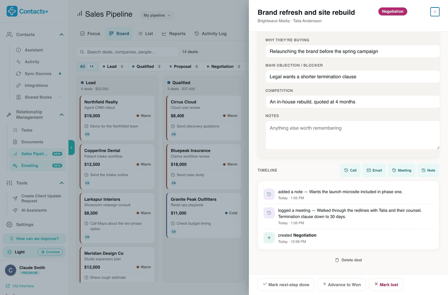Switch to the Board tab
This screenshot has width=448, height=295.
click(x=119, y=34)
